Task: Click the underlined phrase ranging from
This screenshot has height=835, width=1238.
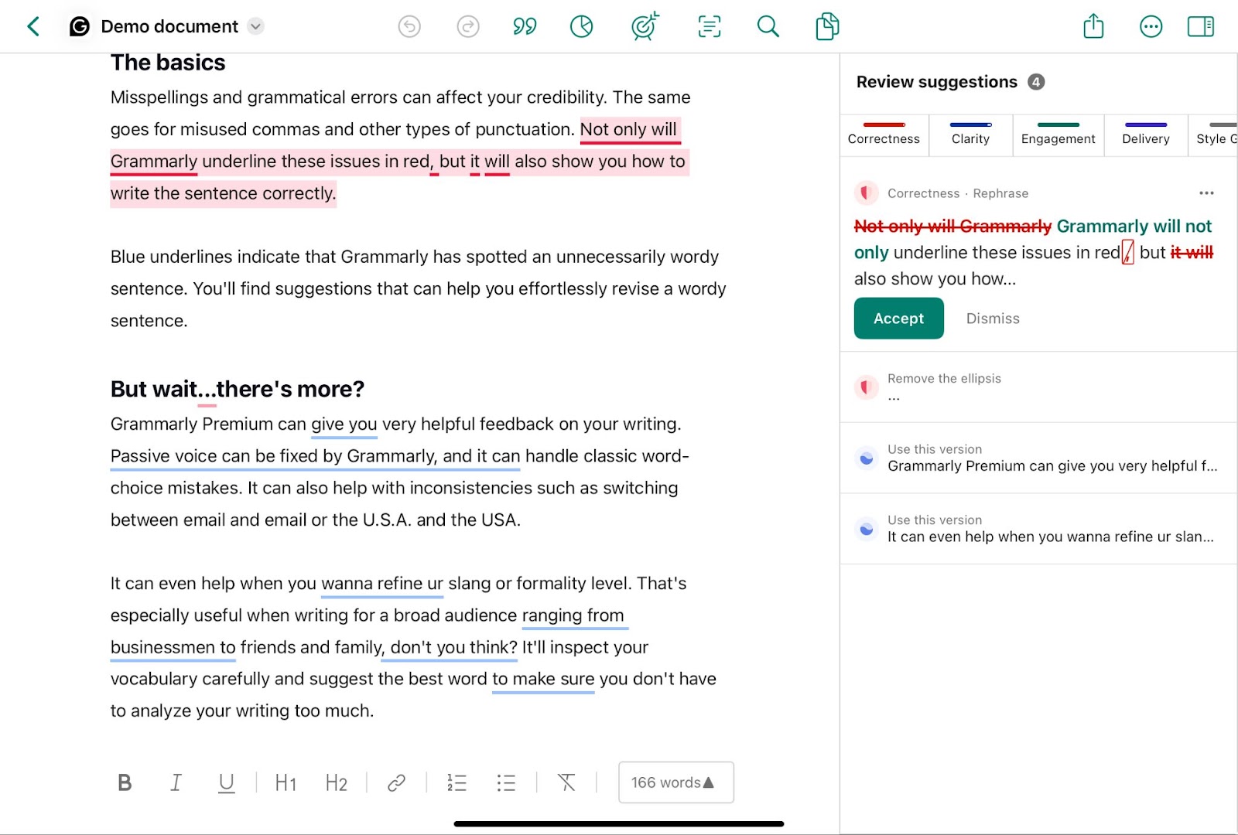Action: pyautogui.click(x=573, y=615)
